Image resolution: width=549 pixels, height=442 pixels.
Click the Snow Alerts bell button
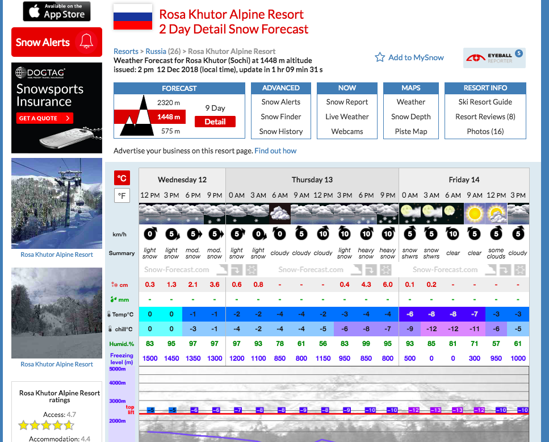point(57,42)
